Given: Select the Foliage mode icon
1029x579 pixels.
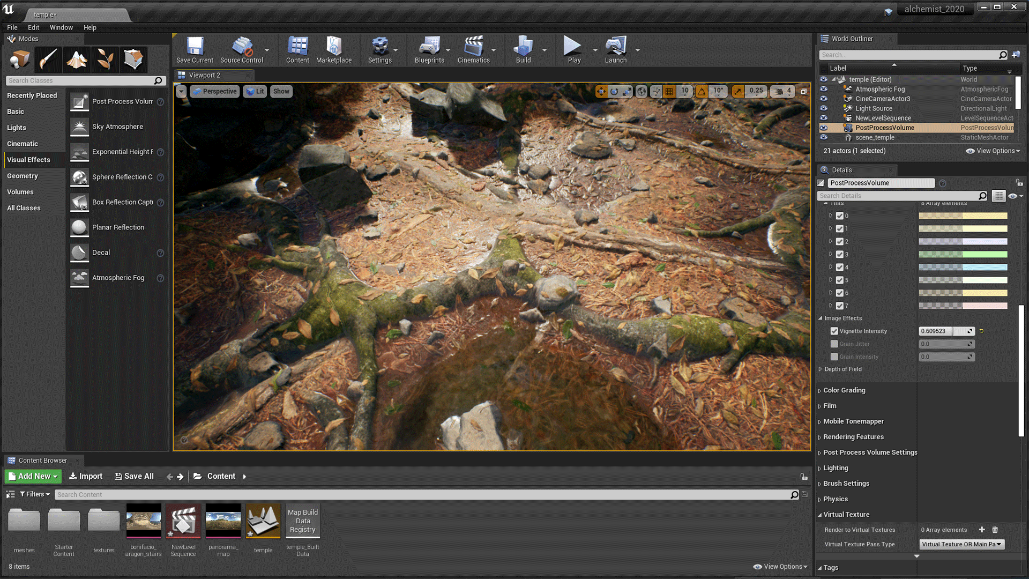Looking at the screenshot, I should pos(105,59).
